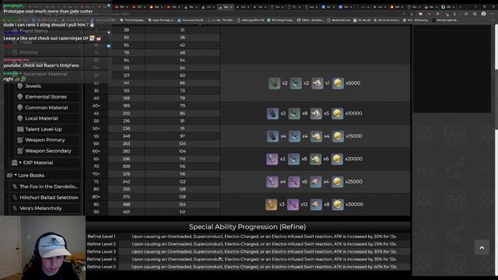The width and height of the screenshot is (498, 280).
Task: Click the 'Refine Level 3' row label
Action: coord(101,252)
